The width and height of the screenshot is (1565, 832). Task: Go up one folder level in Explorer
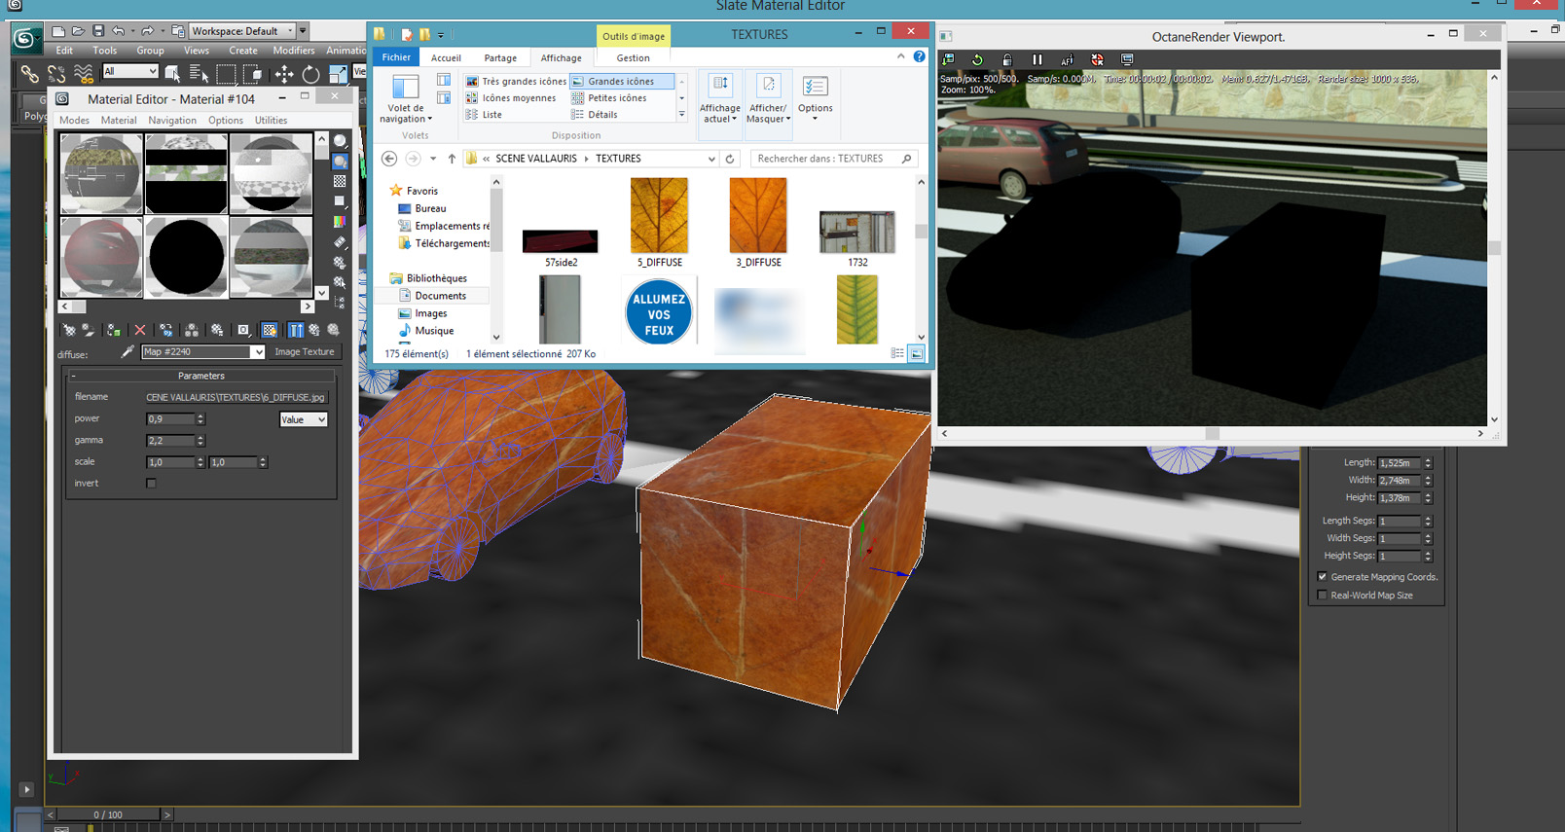452,159
